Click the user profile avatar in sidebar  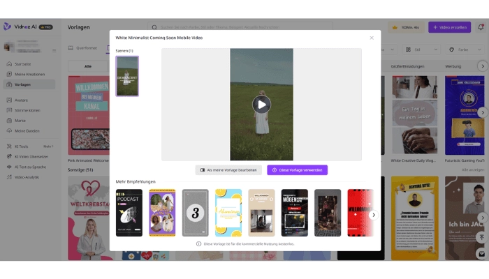point(8,47)
